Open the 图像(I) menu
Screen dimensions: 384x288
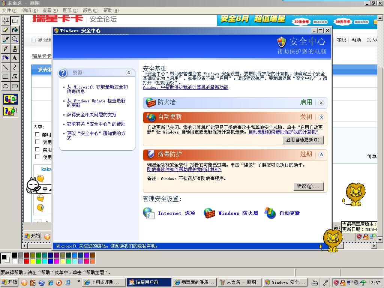click(x=70, y=10)
